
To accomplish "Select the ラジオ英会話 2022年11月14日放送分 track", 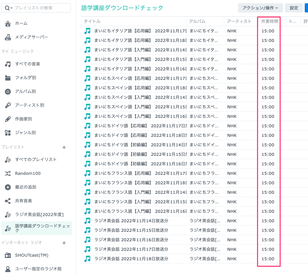I will point(131,221).
